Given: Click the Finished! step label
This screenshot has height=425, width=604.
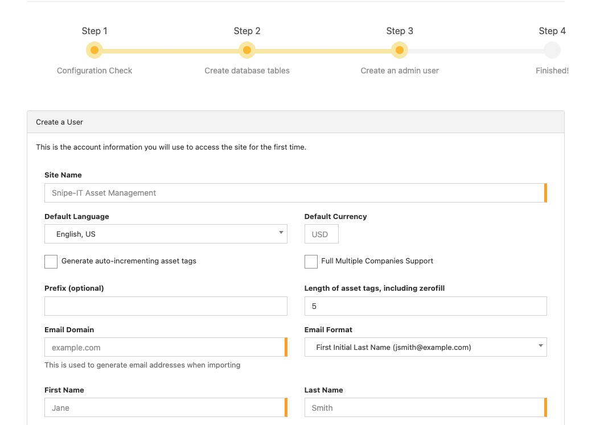Looking at the screenshot, I should (x=552, y=71).
